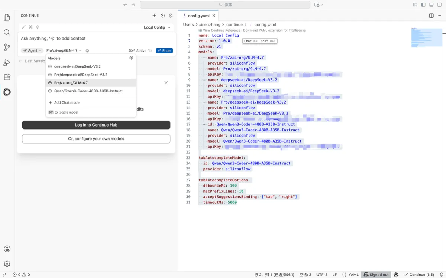Open the Manage gear in activity bar

[7, 264]
